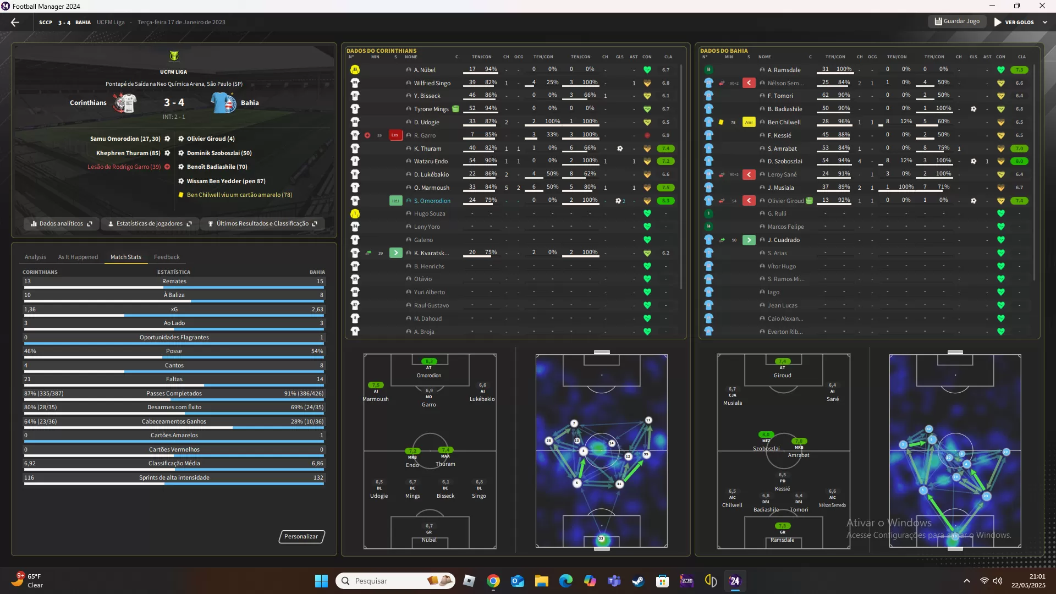
Task: Open Google Chrome from taskbar
Action: (x=493, y=581)
